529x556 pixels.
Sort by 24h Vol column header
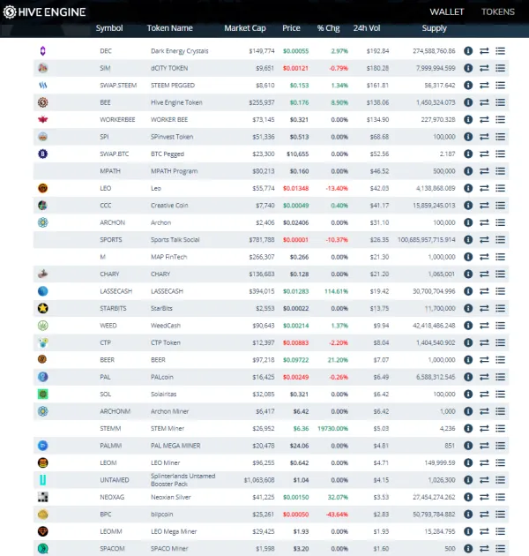(x=367, y=28)
